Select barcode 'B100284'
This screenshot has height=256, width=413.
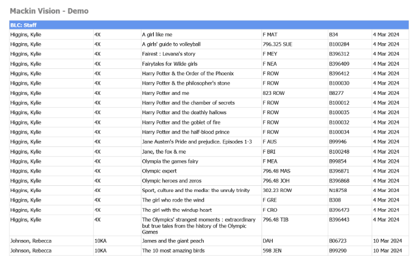[339, 44]
